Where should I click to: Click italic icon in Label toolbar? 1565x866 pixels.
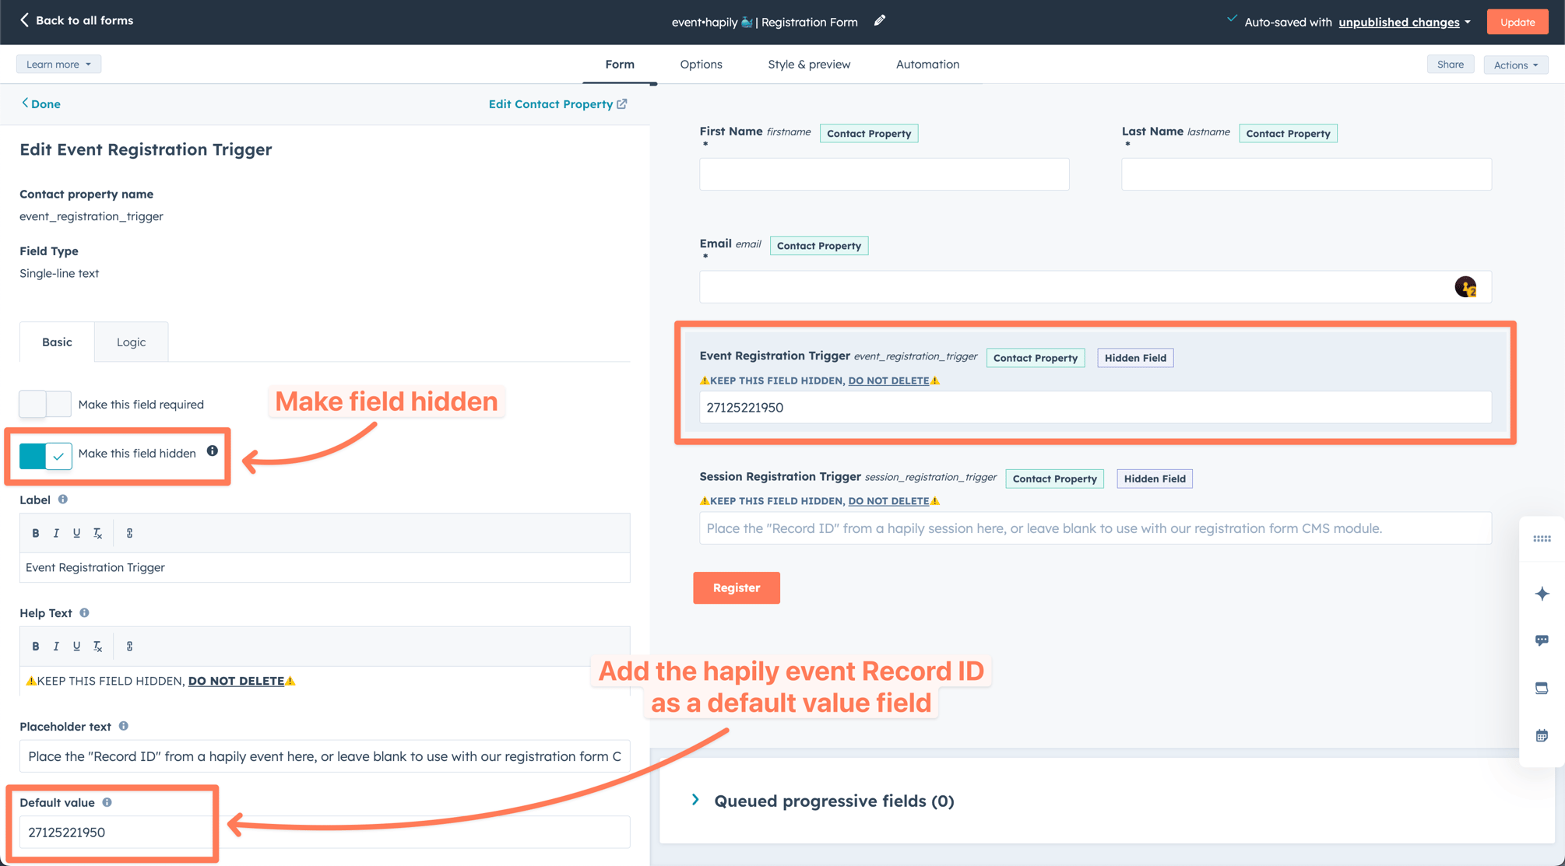coord(56,533)
